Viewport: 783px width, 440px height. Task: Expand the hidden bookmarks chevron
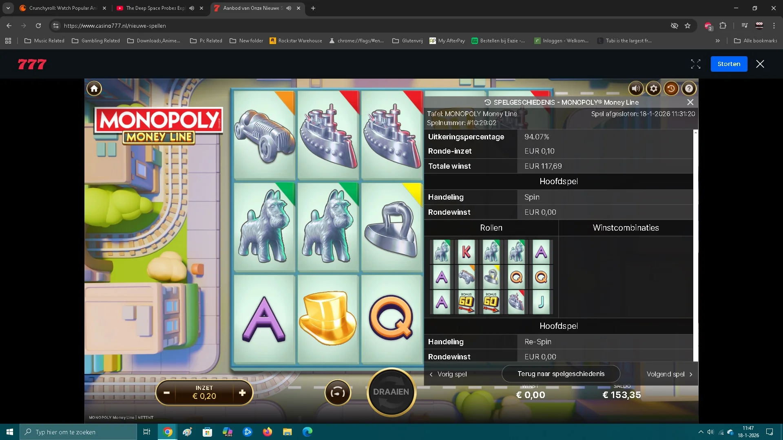(x=718, y=41)
